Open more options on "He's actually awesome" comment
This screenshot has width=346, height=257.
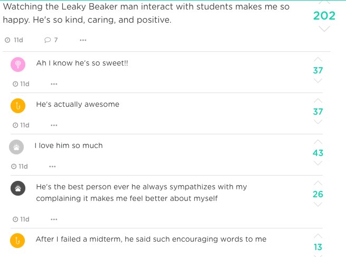coord(54,125)
